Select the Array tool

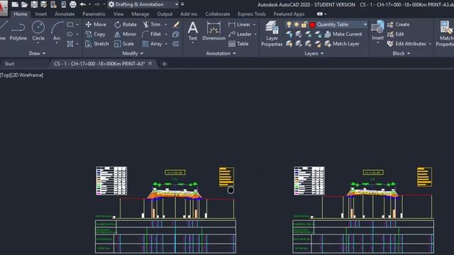pyautogui.click(x=153, y=44)
